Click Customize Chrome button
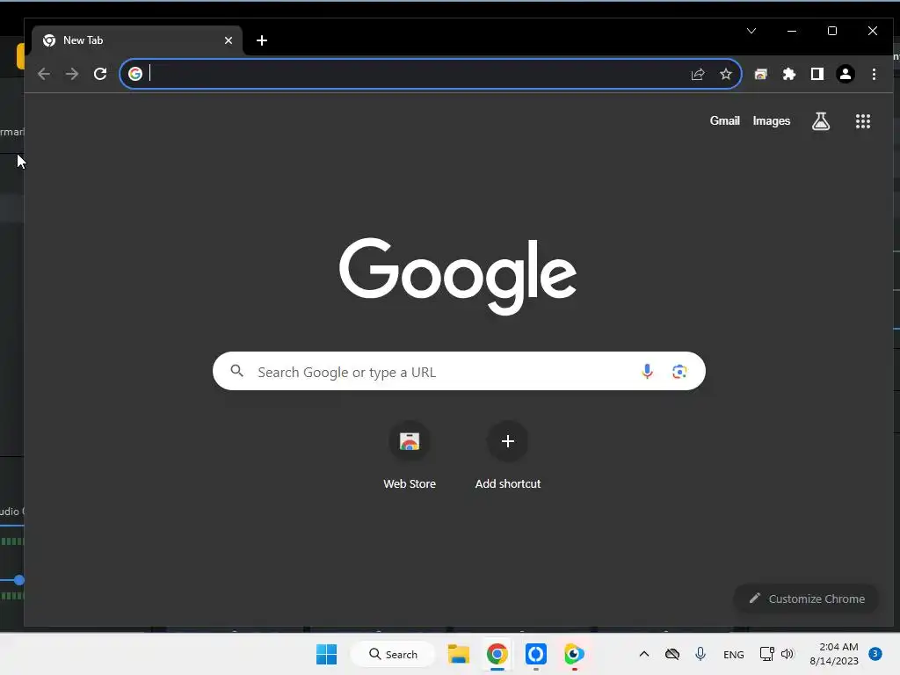The width and height of the screenshot is (900, 675). click(x=807, y=599)
